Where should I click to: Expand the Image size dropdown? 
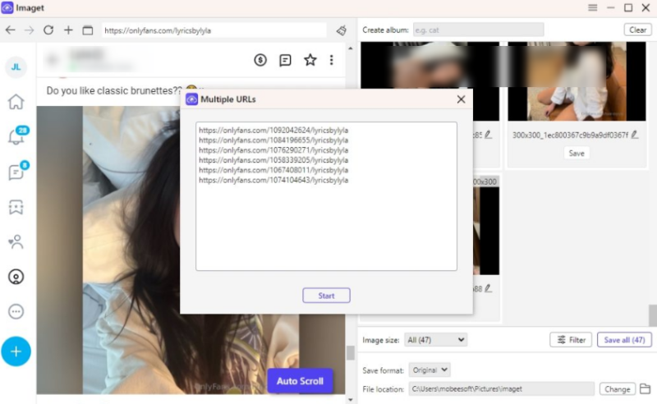tap(435, 339)
